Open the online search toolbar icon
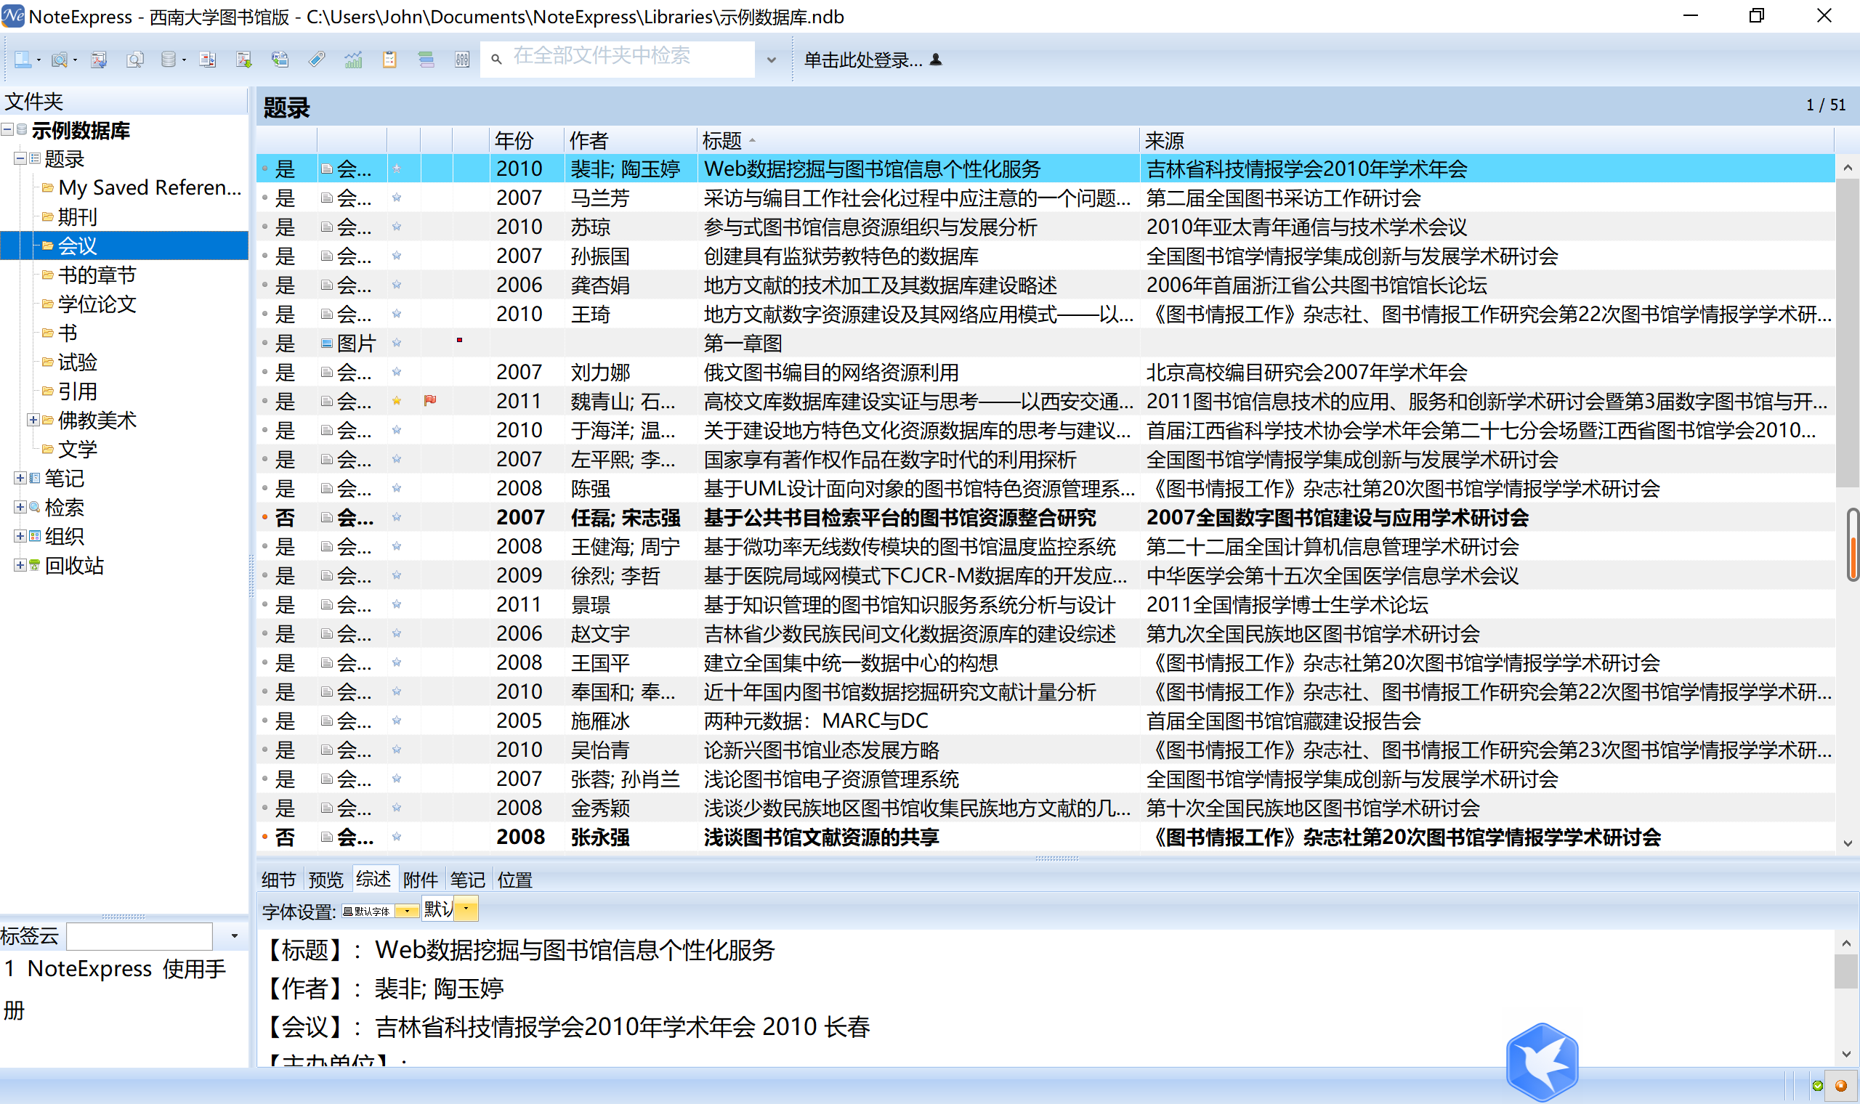Viewport: 1860px width, 1104px height. coord(60,60)
